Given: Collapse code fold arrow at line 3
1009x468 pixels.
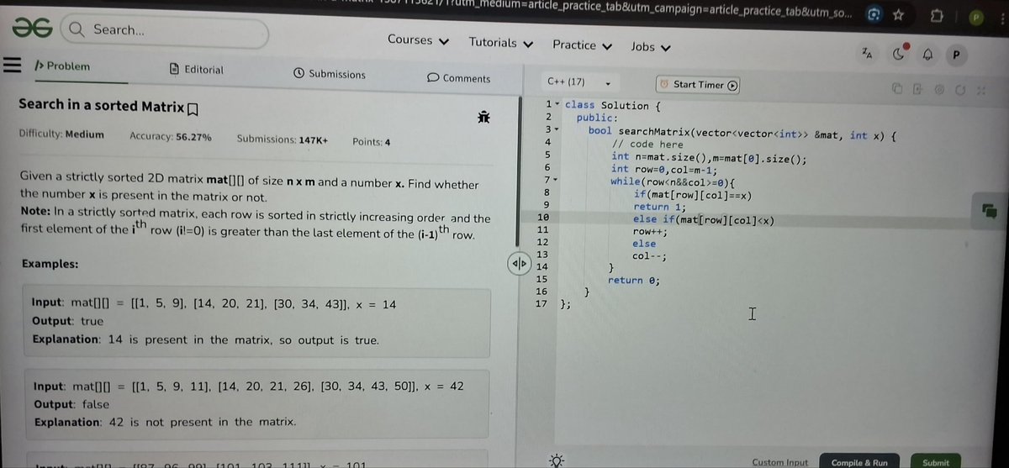Looking at the screenshot, I should [x=557, y=130].
